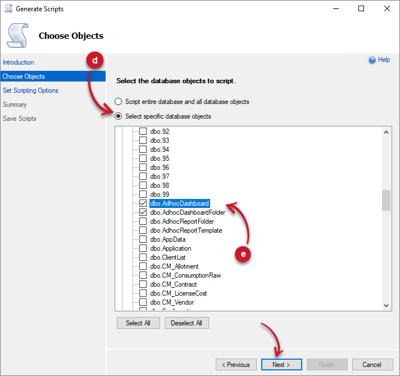Select the dbo.CM_ConsumptionRaw row label

pos(185,275)
